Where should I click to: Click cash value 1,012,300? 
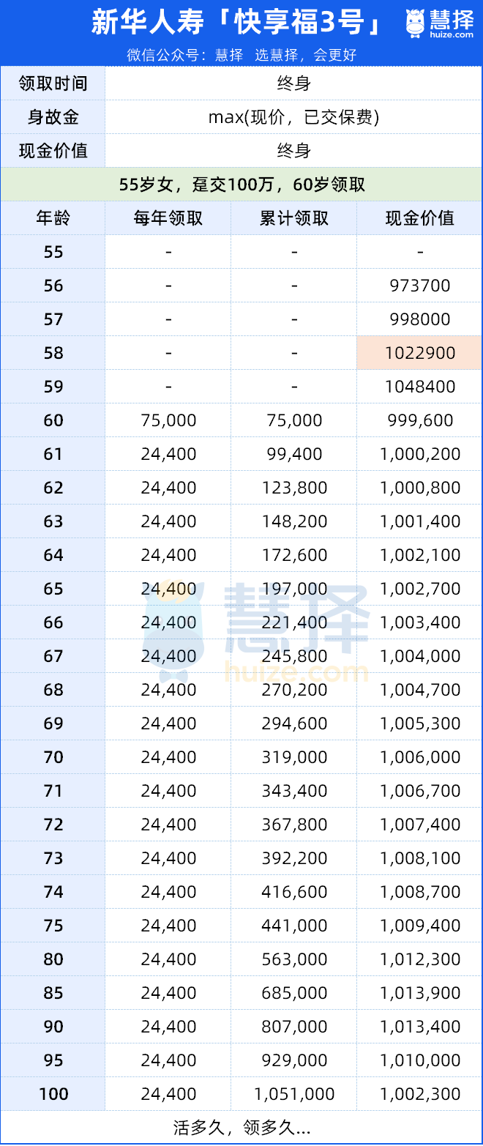click(420, 959)
